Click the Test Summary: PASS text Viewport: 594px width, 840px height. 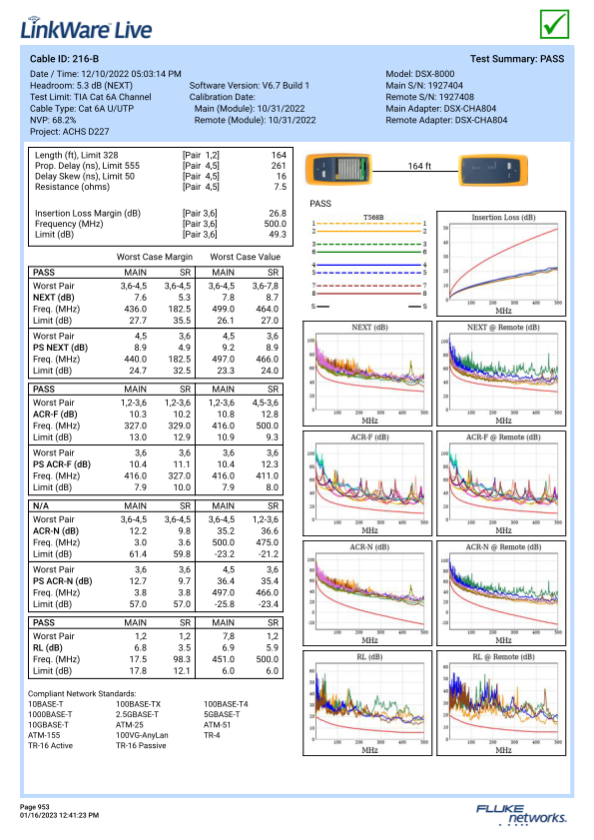coord(517,59)
